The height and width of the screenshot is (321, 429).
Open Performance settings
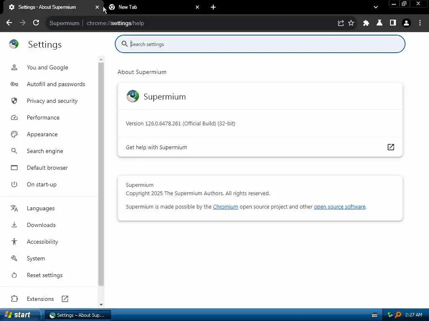click(x=43, y=117)
